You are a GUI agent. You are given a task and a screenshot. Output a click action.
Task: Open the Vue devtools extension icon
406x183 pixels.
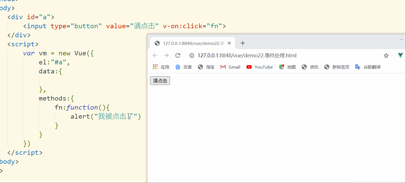point(400,55)
